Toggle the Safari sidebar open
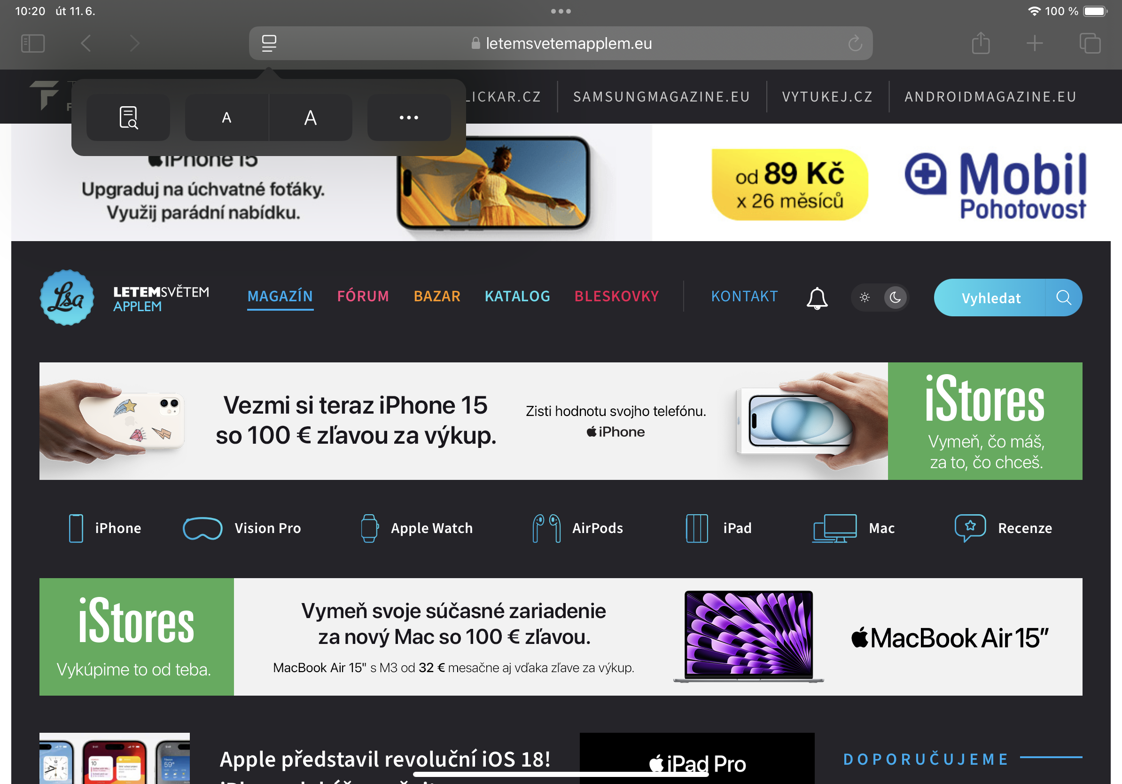The image size is (1122, 784). [x=33, y=43]
